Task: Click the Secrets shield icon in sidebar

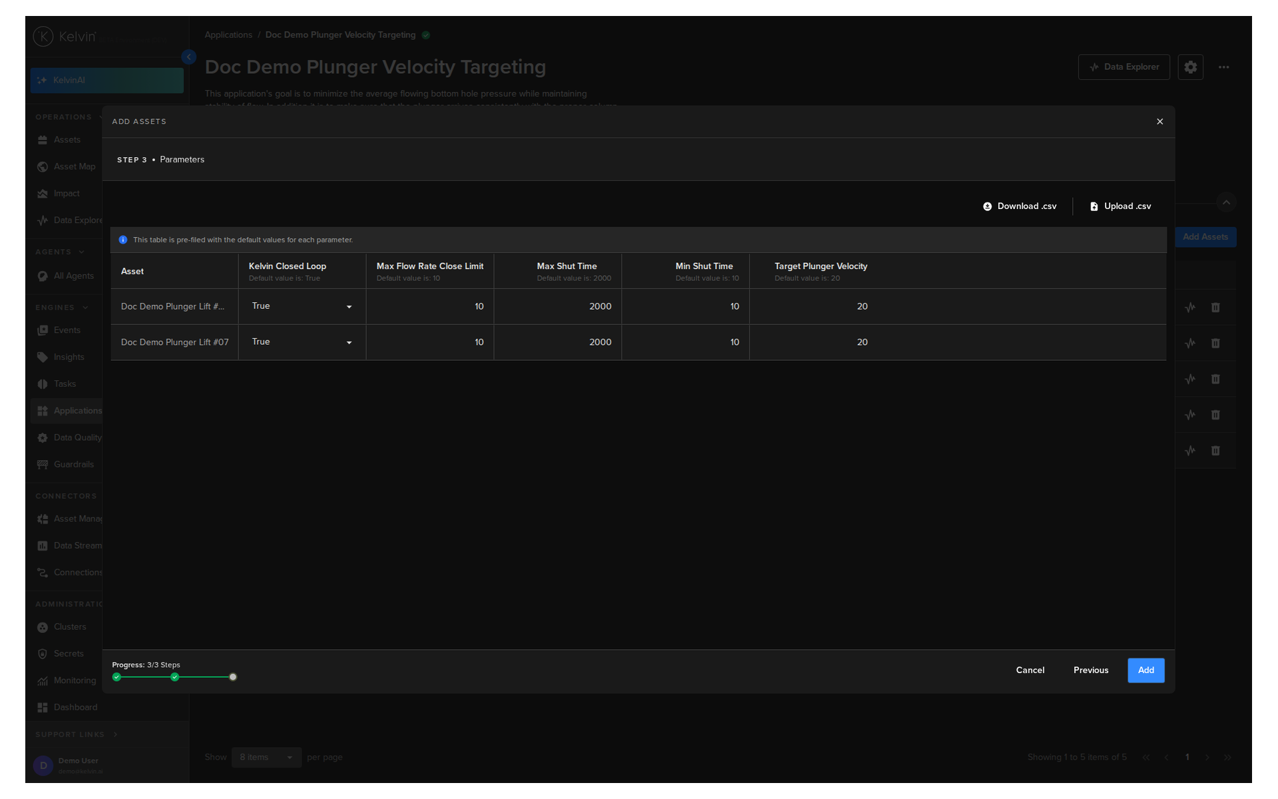Action: [43, 654]
